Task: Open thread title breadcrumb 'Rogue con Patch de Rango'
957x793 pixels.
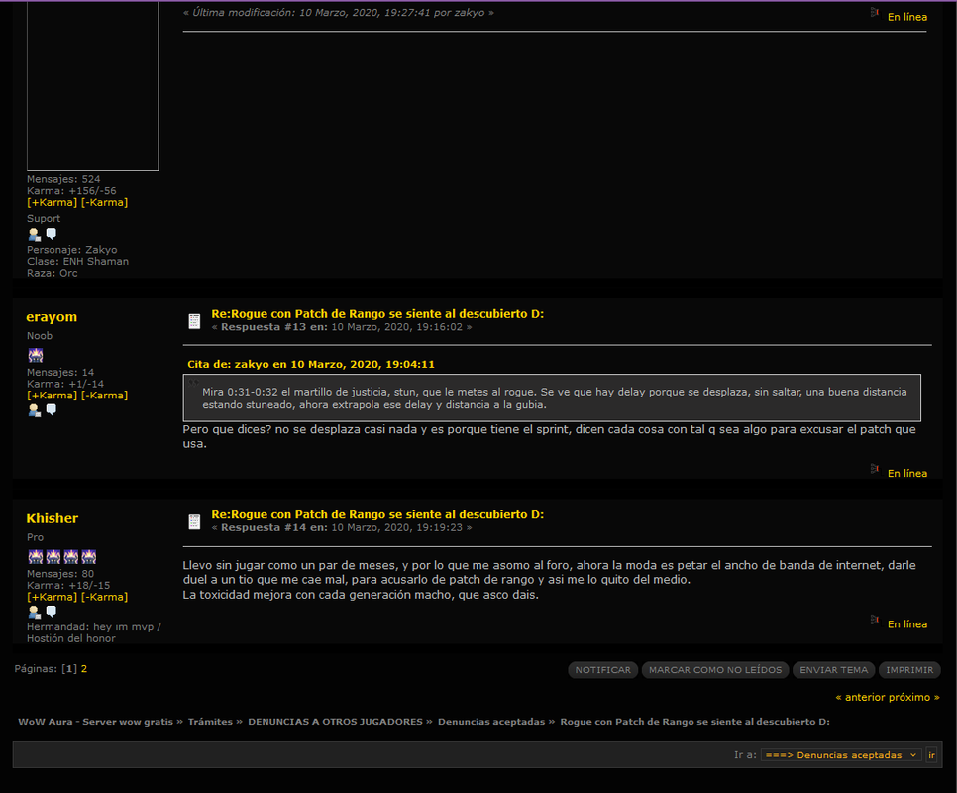Action: tap(695, 722)
